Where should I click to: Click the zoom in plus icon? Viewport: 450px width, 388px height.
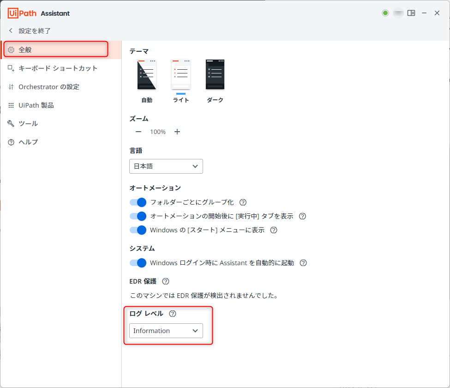177,132
